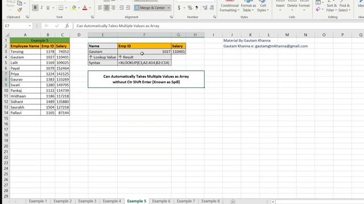This screenshot has height=204, width=364.
Task: Add a new sheet with plus icon
Action: 233,202
